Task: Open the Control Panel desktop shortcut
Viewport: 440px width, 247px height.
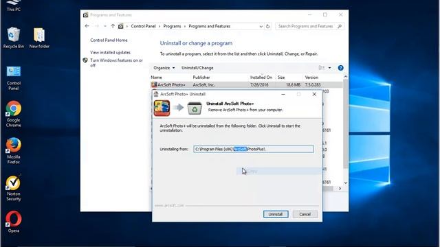Action: click(x=13, y=78)
